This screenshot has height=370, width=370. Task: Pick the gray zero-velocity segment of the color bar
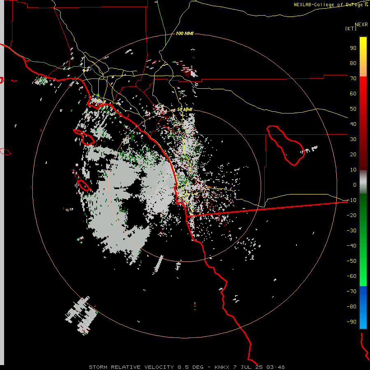[x=363, y=182]
